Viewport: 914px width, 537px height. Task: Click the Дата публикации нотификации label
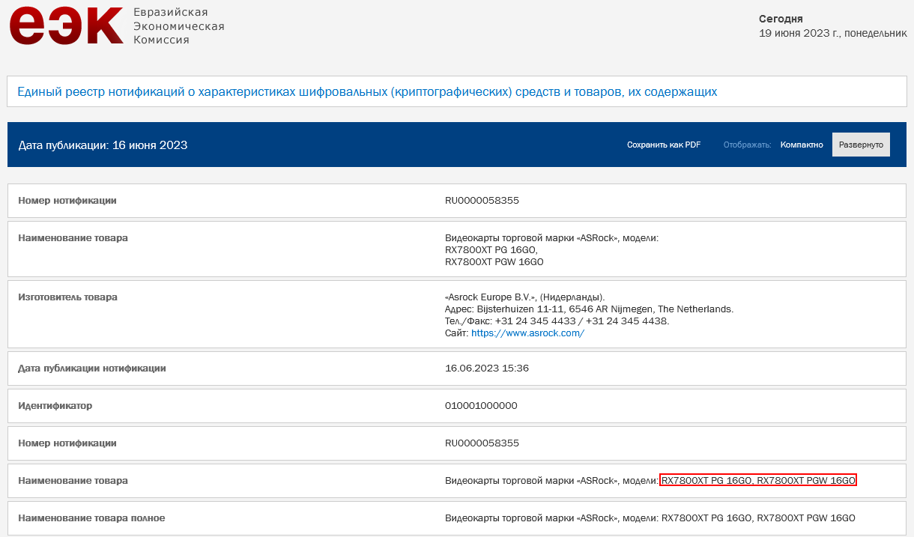coord(92,368)
